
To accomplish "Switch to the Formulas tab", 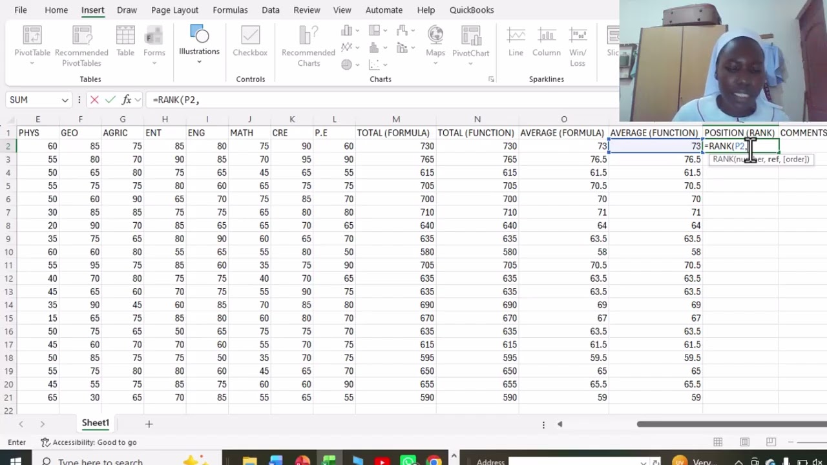I will pyautogui.click(x=230, y=10).
